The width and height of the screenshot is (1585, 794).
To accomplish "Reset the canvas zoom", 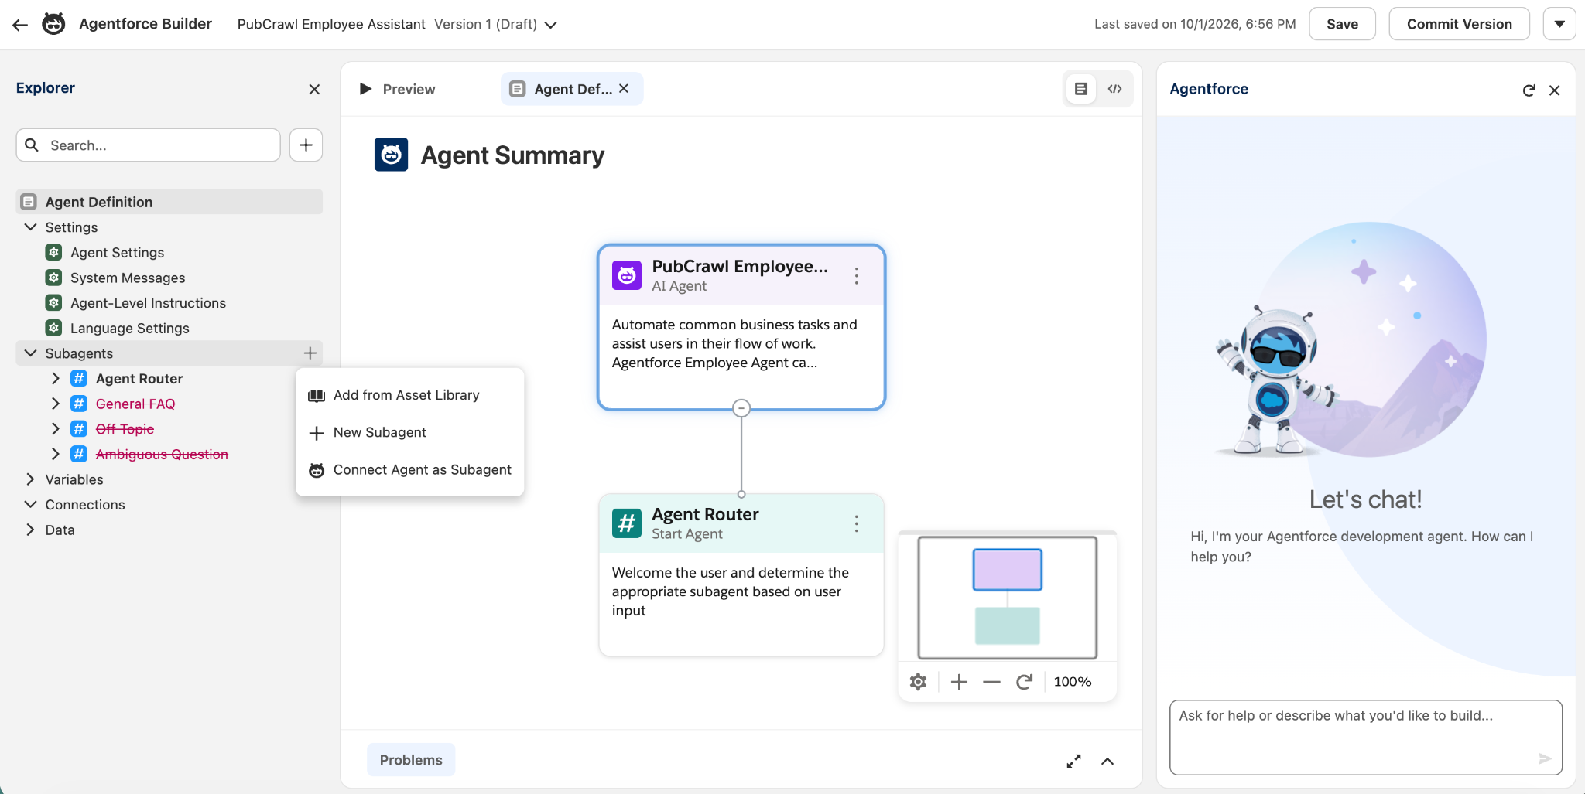I will point(1024,682).
